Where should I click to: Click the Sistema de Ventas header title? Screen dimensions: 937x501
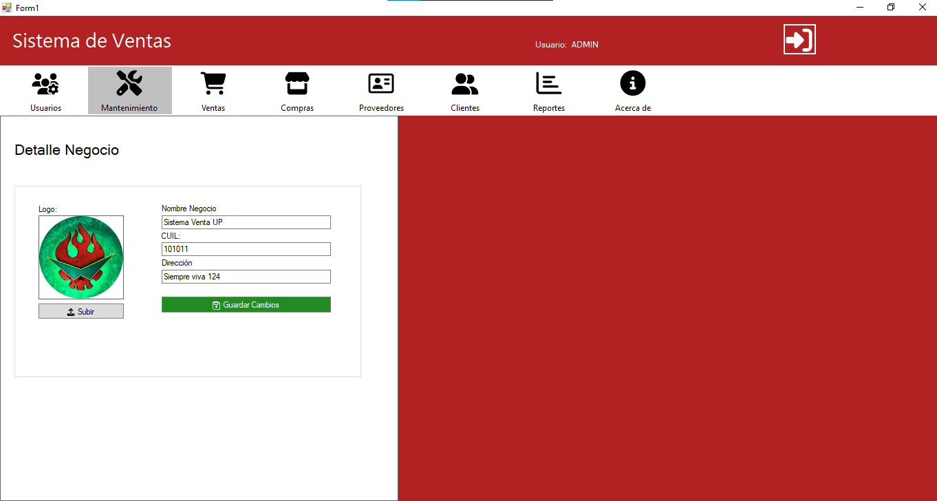coord(91,41)
